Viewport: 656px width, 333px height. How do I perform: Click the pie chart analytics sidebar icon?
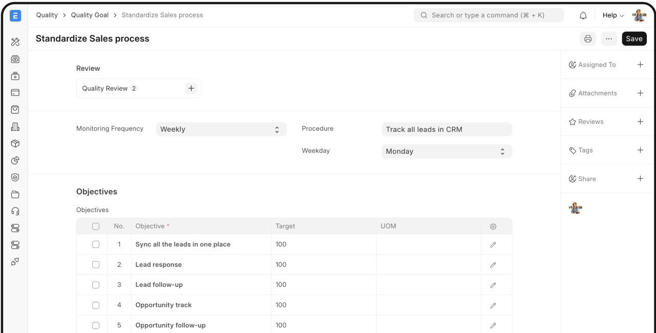coord(15,160)
